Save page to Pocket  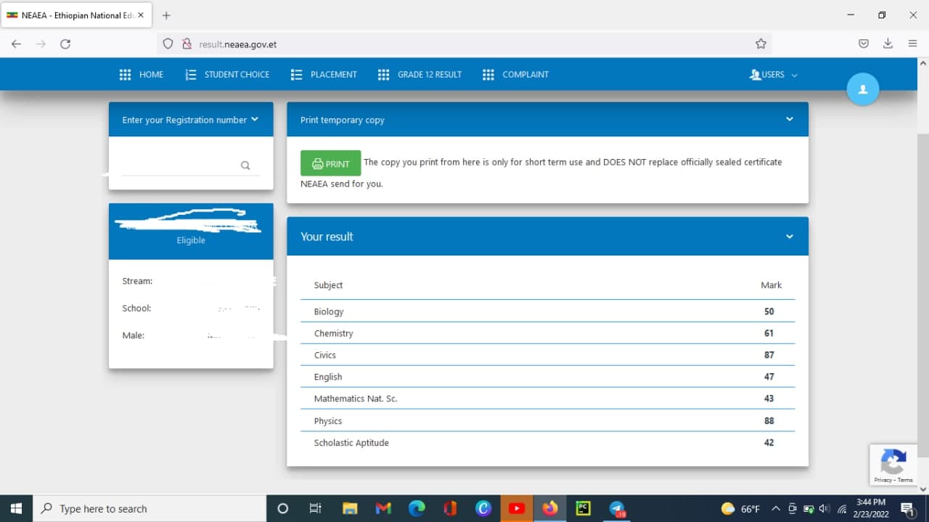(x=864, y=44)
